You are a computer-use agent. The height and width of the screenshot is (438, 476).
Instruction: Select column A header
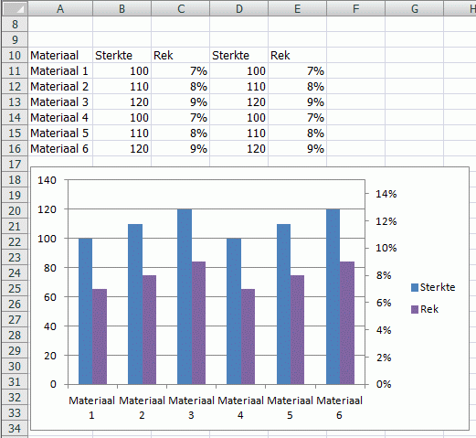(60, 8)
